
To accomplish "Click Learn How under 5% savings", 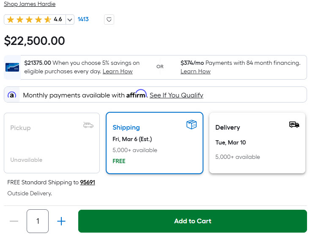I will coord(118,71).
